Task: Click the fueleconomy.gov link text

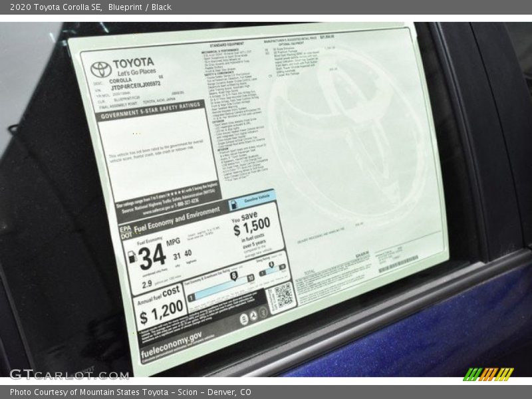Action: 170,340
